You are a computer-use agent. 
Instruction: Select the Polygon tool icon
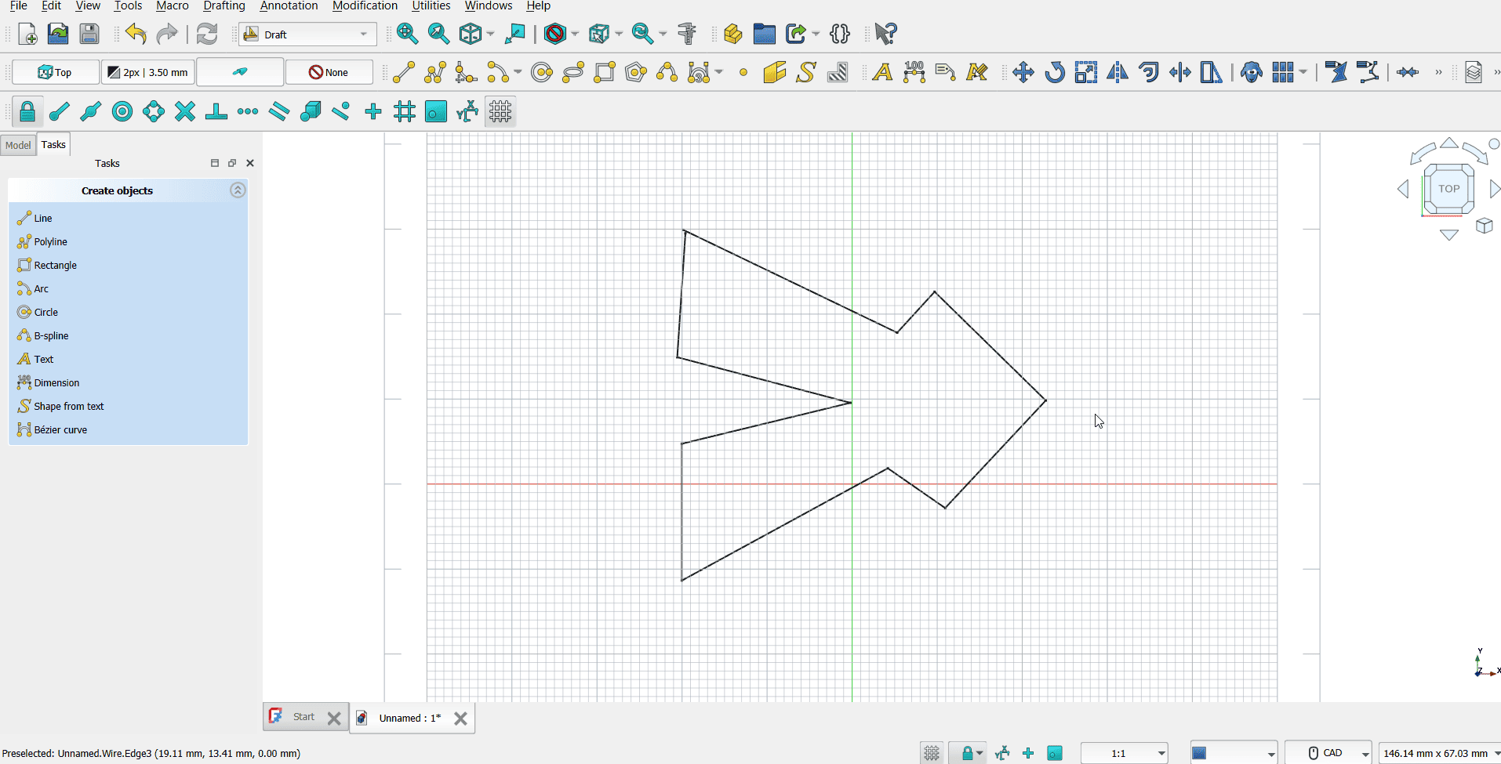636,73
